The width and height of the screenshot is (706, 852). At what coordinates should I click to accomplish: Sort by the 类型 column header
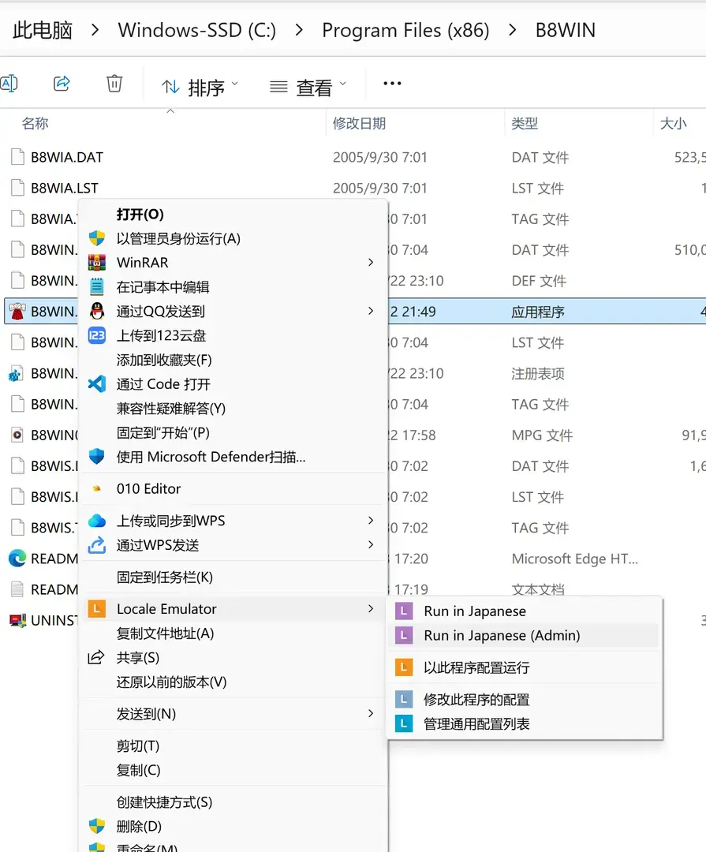pos(525,123)
